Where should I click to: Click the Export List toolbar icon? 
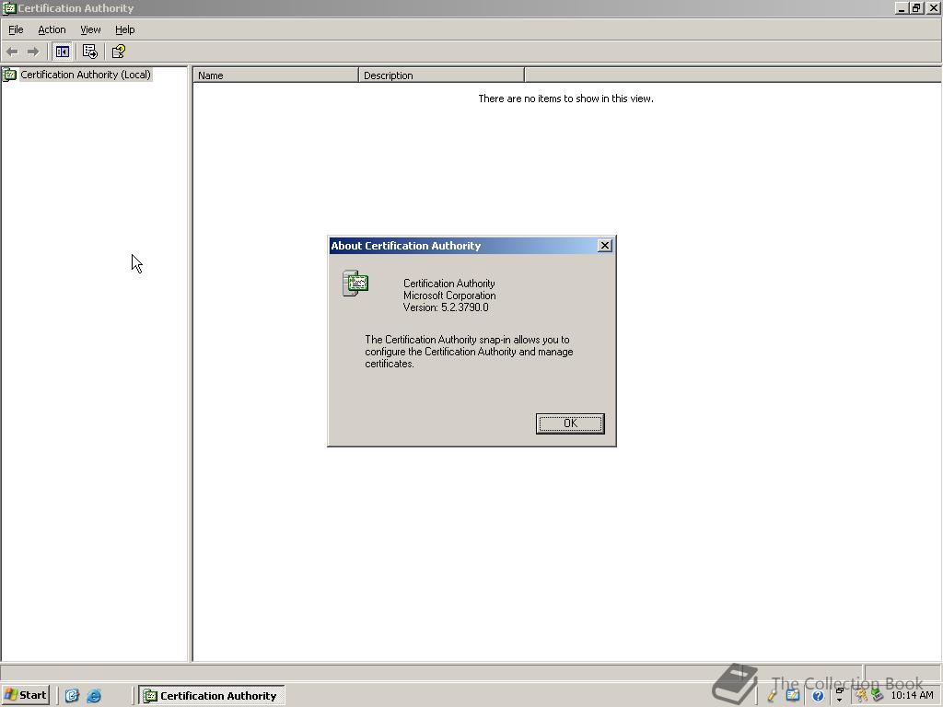pos(89,52)
